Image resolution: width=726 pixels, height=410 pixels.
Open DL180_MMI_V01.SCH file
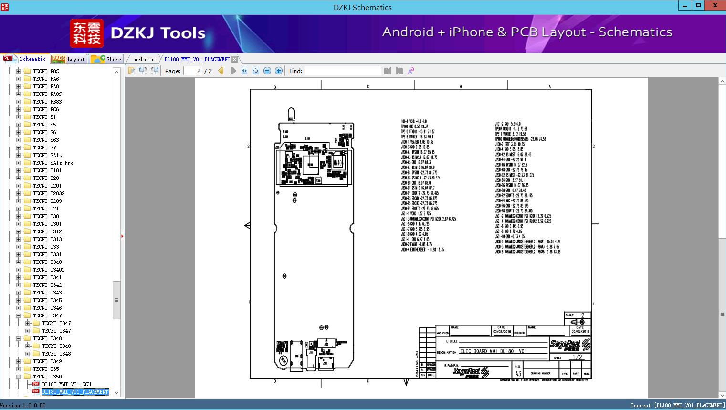tap(67, 384)
